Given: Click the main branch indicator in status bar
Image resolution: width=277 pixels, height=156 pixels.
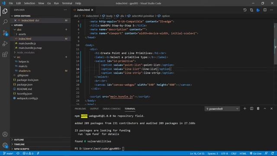Looking at the screenshot, I should tap(8, 153).
